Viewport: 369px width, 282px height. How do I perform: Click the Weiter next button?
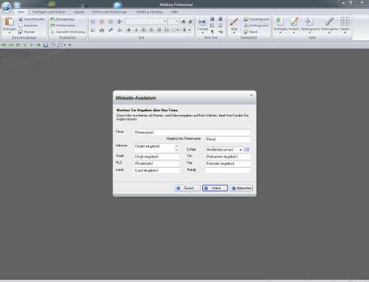[x=215, y=188]
